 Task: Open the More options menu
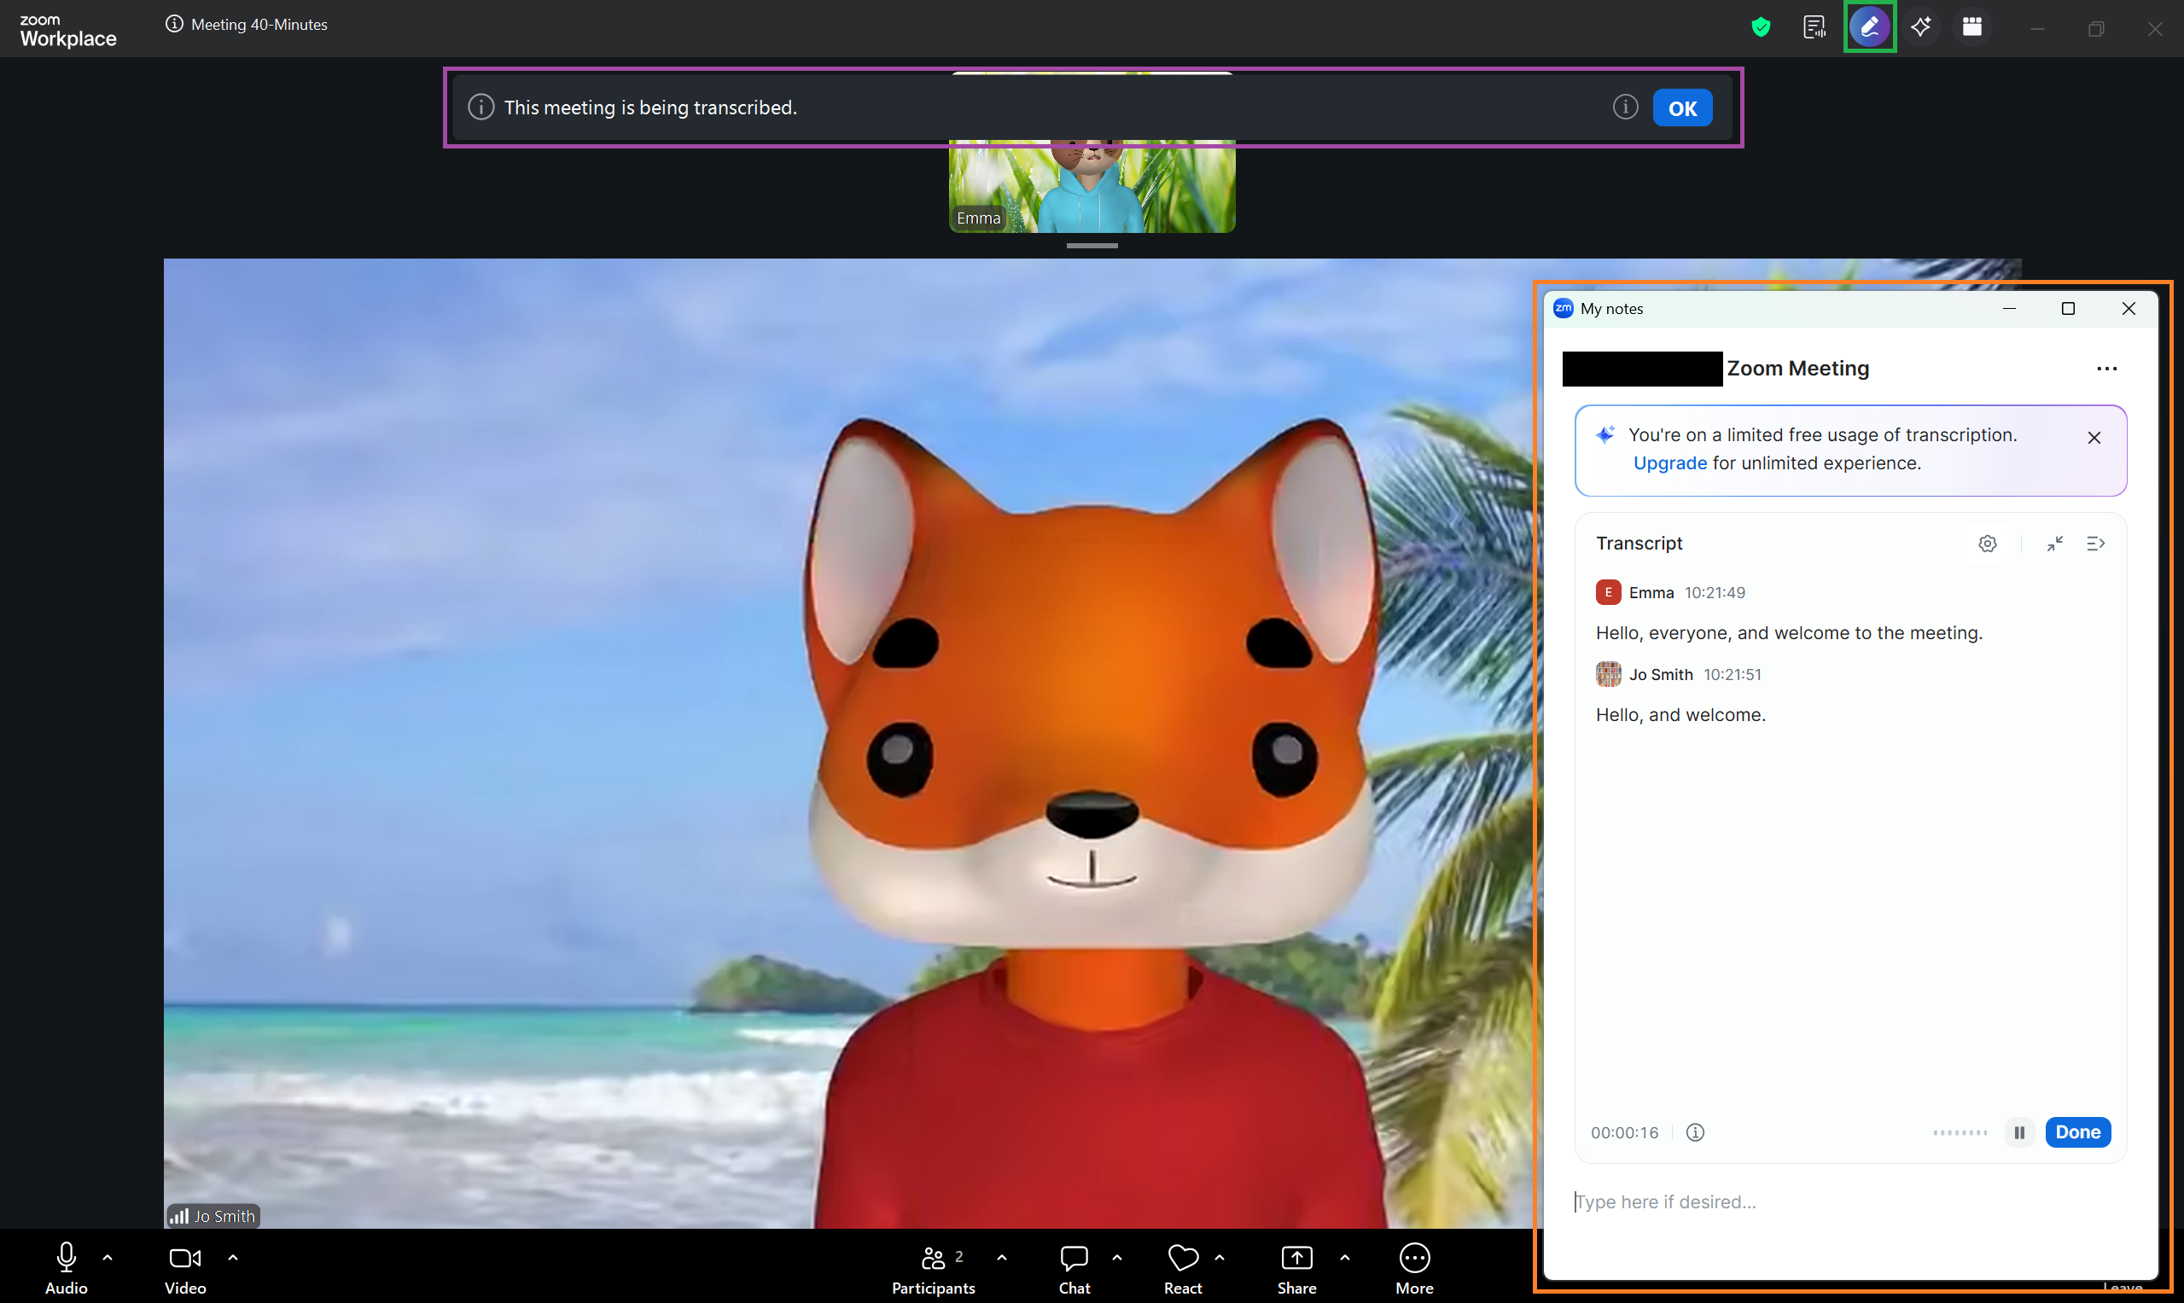pyautogui.click(x=1414, y=1269)
